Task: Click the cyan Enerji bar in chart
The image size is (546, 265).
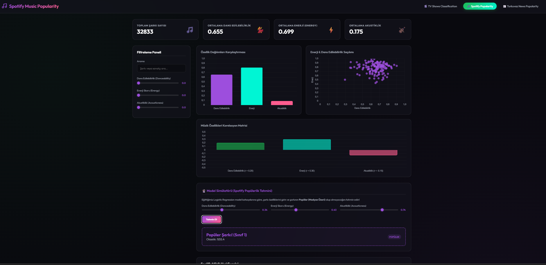Action: click(x=252, y=86)
